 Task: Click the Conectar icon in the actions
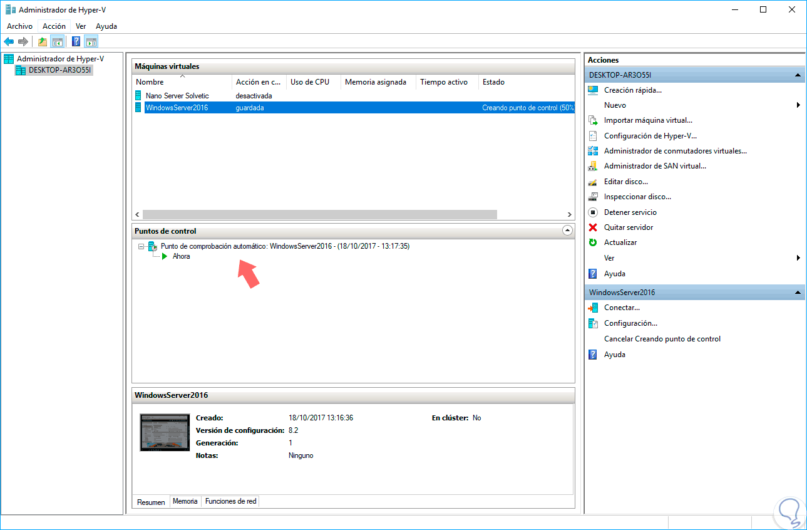593,308
